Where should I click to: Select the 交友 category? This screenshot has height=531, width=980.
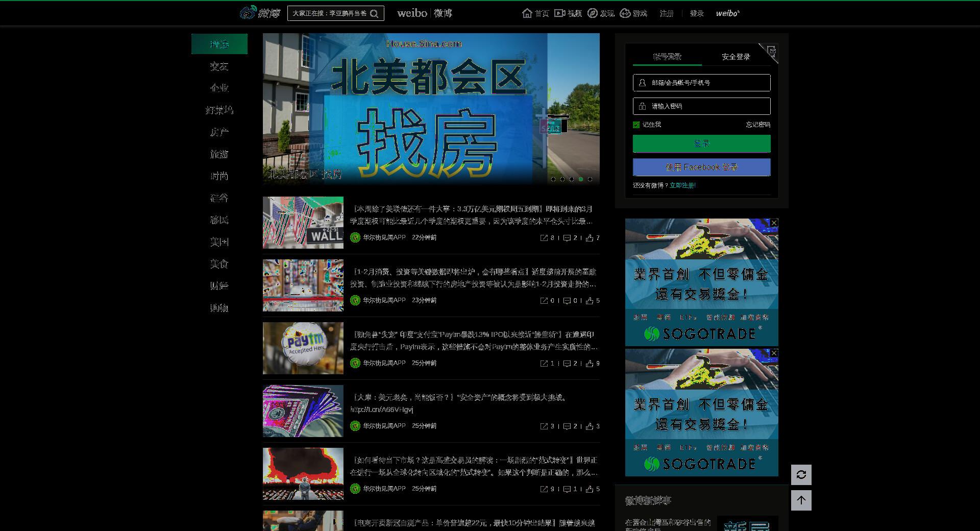[x=219, y=66]
